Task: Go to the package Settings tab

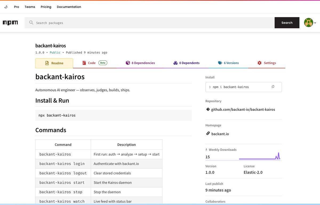Action: [x=267, y=63]
